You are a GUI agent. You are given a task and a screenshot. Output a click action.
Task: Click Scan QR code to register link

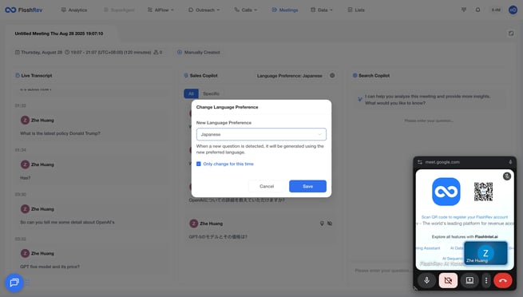click(x=464, y=217)
